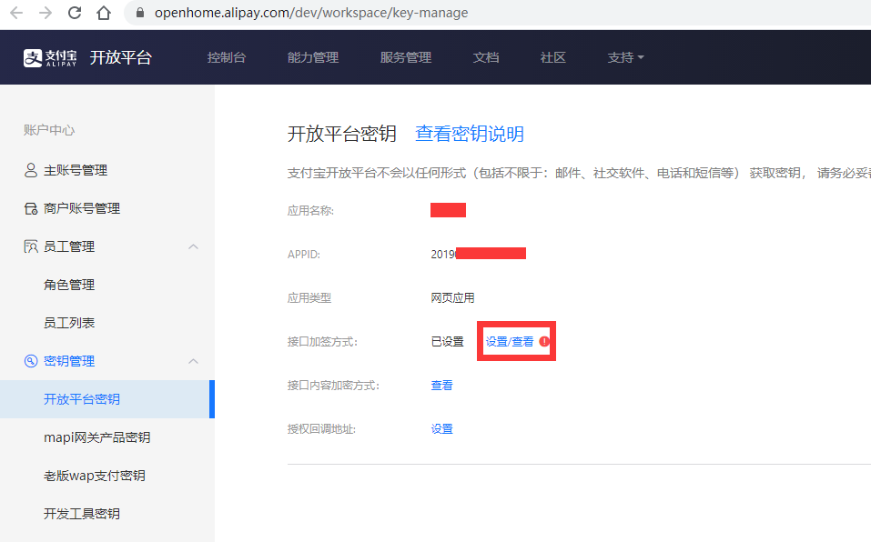Viewport: 871px width, 542px height.
Task: Open the 查看密钥说明 link
Action: [470, 134]
